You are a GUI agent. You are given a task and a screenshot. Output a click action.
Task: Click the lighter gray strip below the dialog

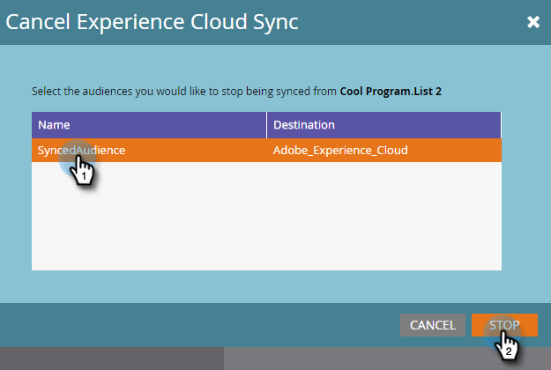tap(353, 359)
